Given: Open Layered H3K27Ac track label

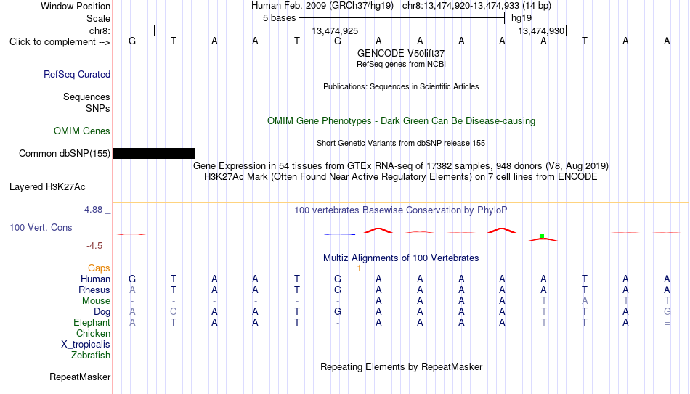Looking at the screenshot, I should click(47, 187).
